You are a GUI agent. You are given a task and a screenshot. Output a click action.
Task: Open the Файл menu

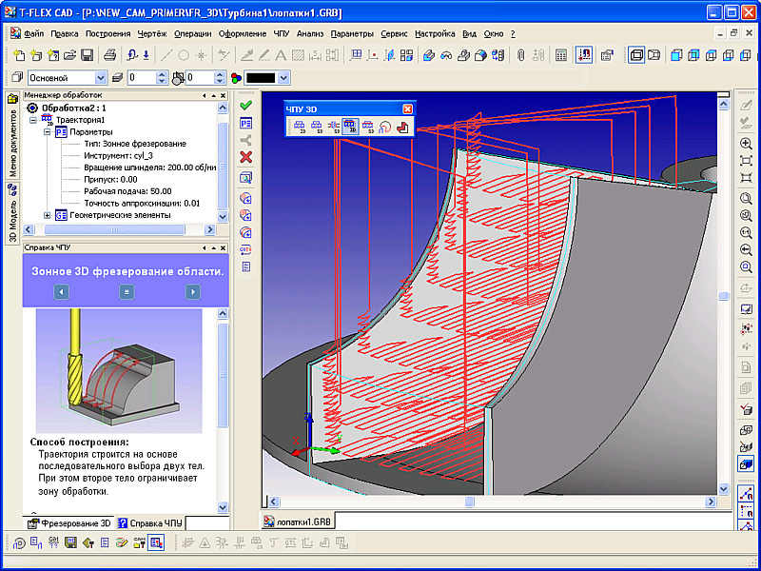33,33
